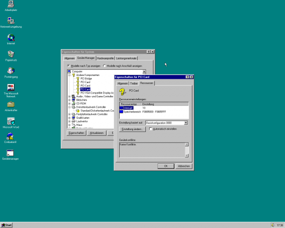Click the Aktualisieren button

96,133
